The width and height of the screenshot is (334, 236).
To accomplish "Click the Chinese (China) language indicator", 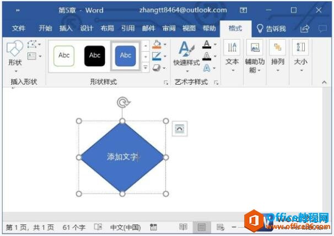I will pos(126,228).
